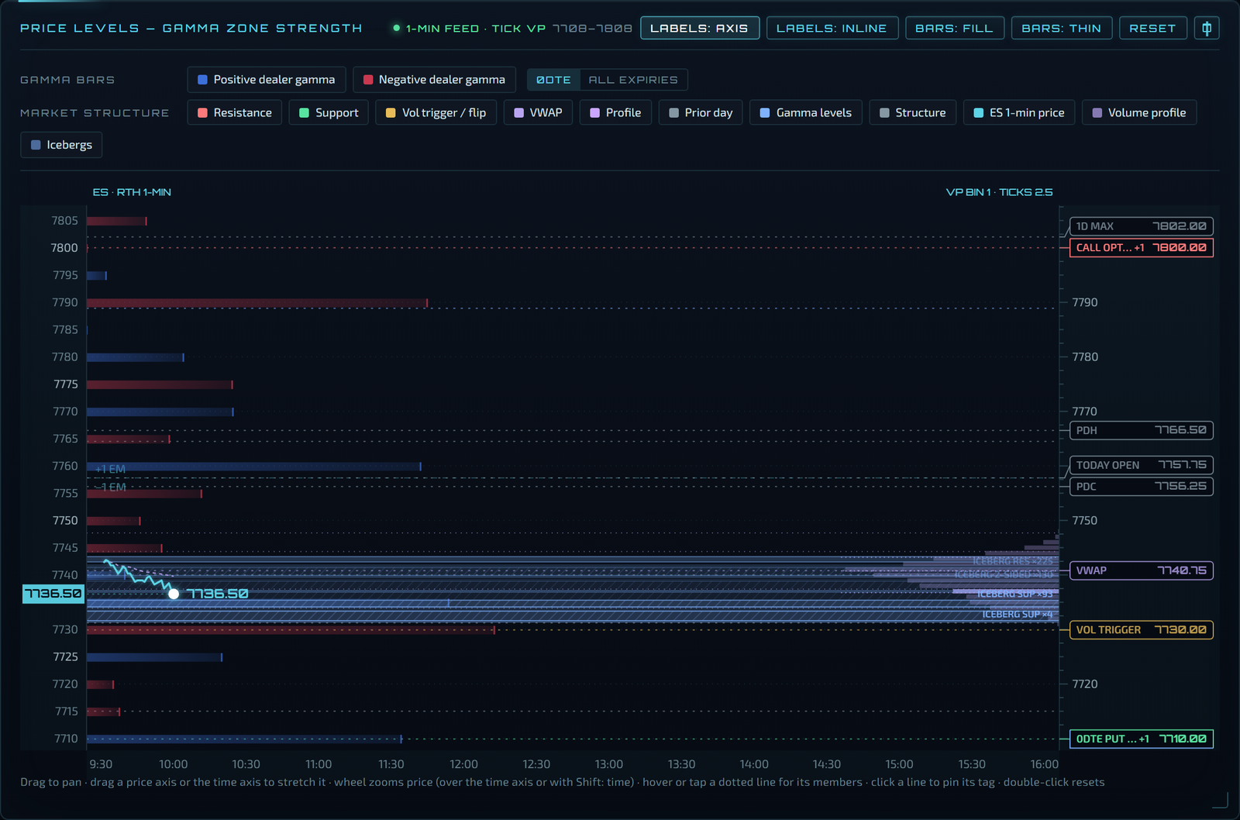This screenshot has width=1240, height=820.
Task: Toggle Support levels
Action: tap(329, 112)
